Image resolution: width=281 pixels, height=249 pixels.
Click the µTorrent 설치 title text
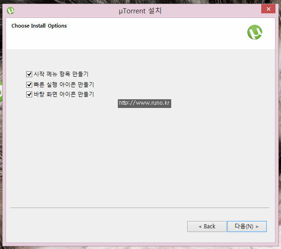point(140,11)
